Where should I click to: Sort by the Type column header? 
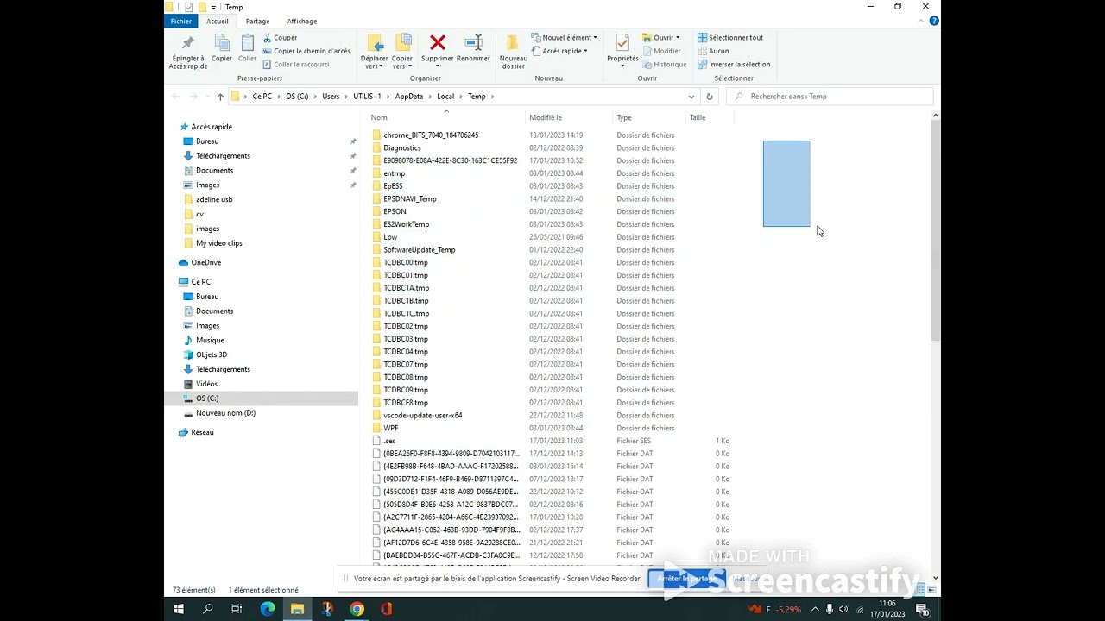click(x=624, y=117)
